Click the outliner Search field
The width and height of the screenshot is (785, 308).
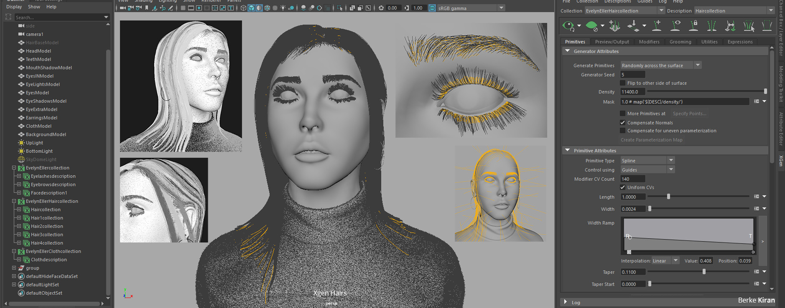point(62,17)
